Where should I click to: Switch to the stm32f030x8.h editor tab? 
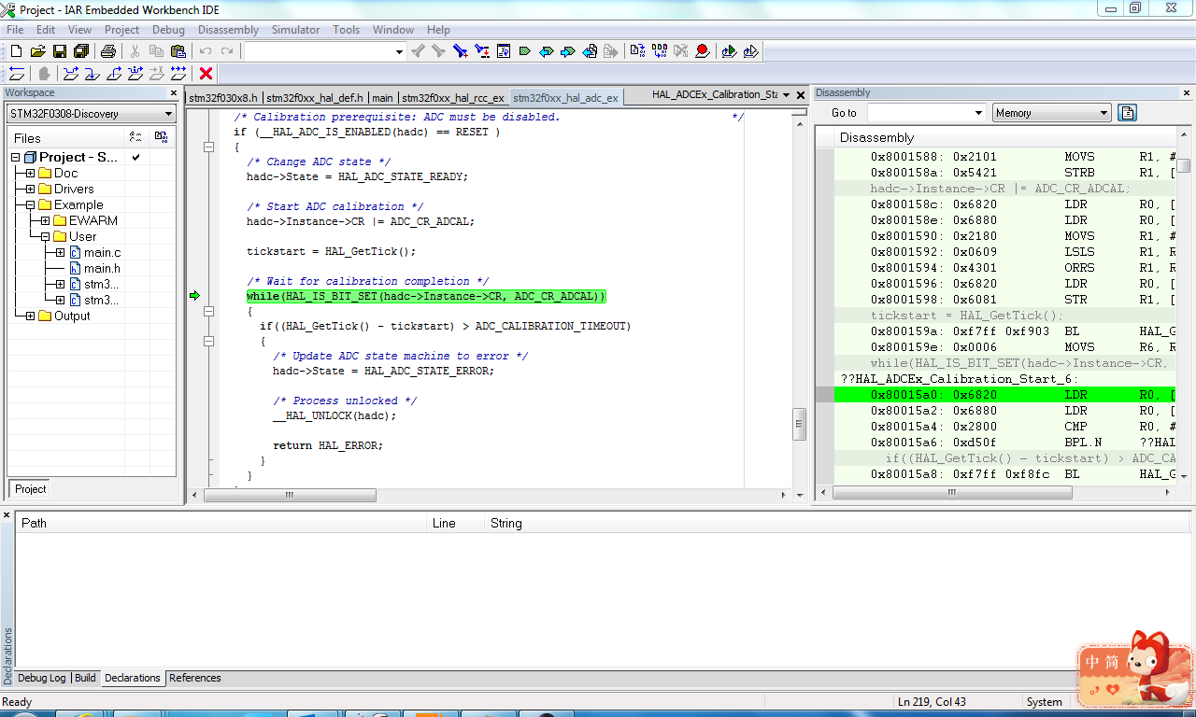[223, 97]
